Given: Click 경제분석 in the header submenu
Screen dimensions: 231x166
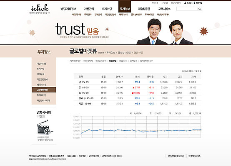Looking at the screenshot, I should click(x=98, y=15).
